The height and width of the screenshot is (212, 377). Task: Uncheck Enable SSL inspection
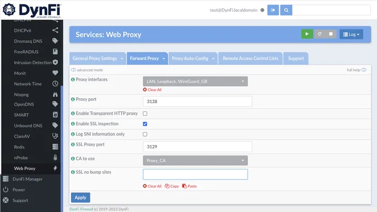(x=145, y=123)
